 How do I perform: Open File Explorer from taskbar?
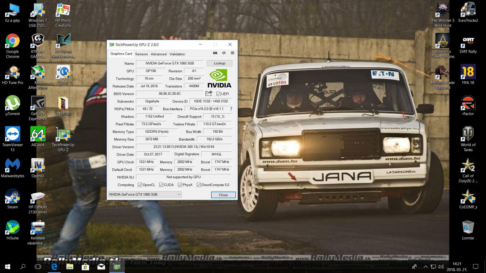pos(70,267)
